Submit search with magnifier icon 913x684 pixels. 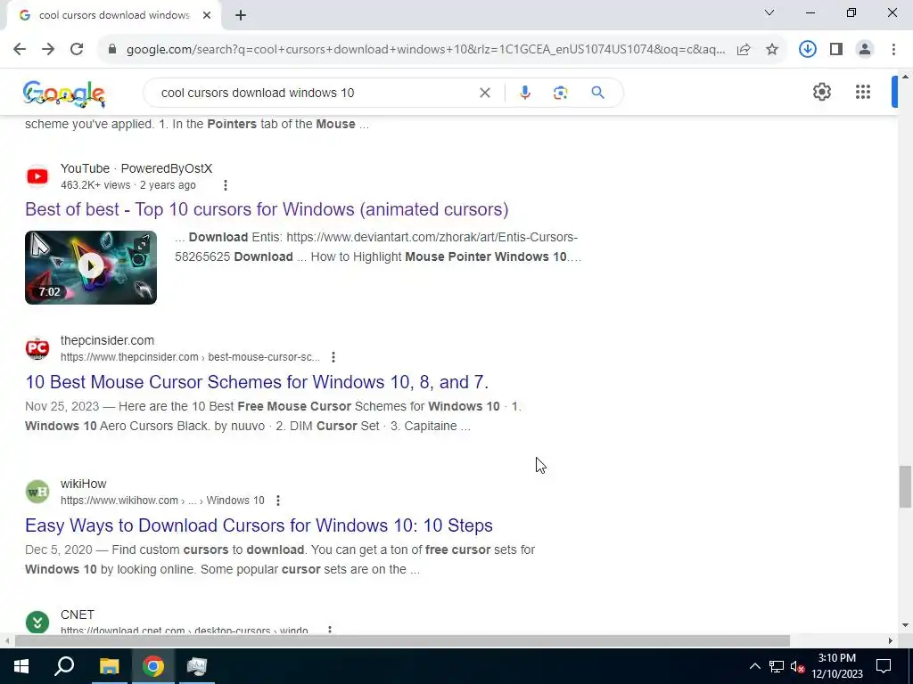click(x=597, y=93)
